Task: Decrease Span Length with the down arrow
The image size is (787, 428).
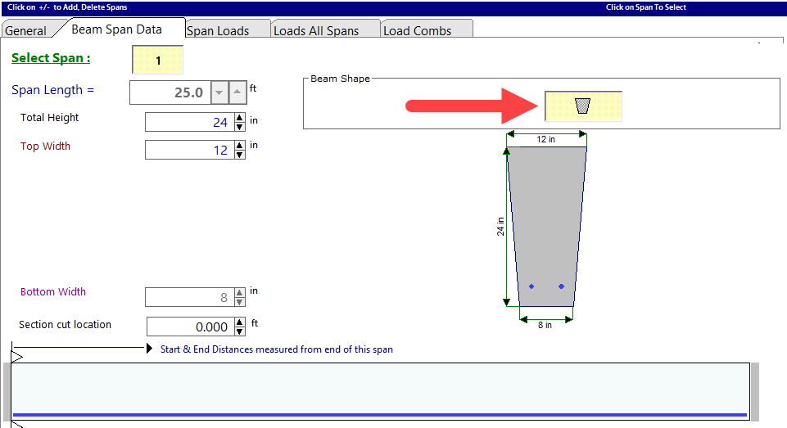Action: point(219,92)
